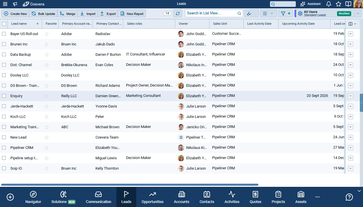Viewport: 363px width, 207px height.
Task: Open the Solutions section
Action: (63, 197)
